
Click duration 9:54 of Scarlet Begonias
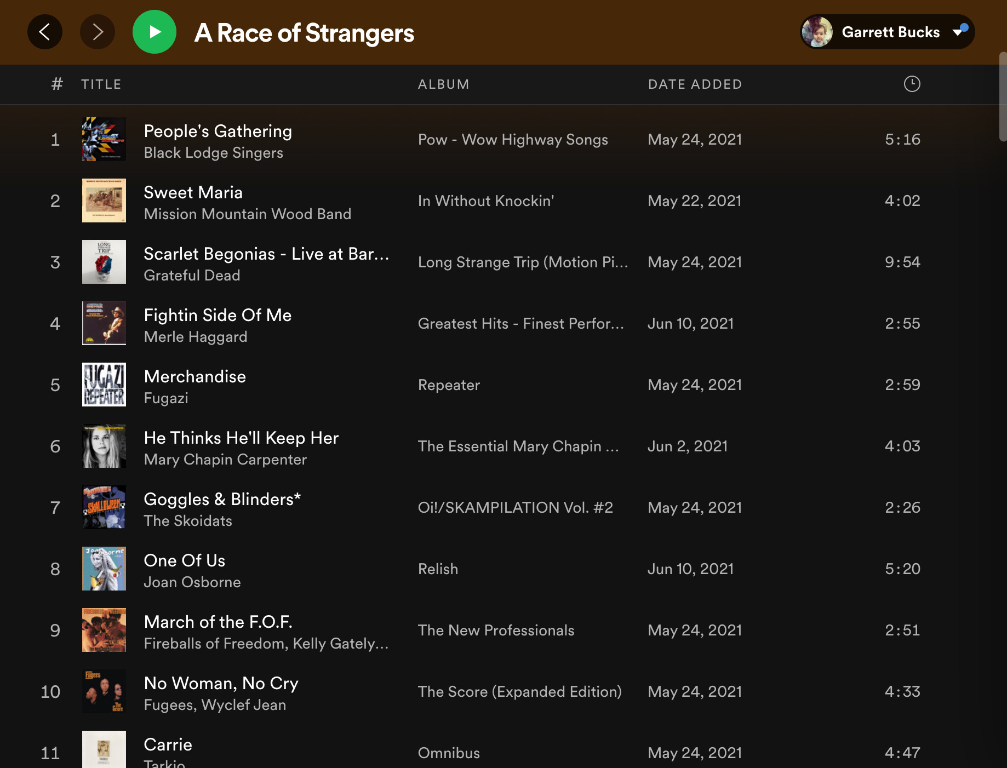[x=902, y=262]
